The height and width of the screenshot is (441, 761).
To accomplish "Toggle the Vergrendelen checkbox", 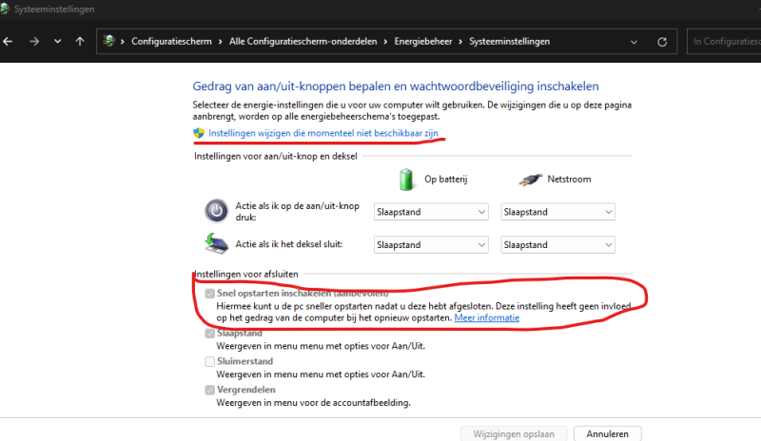I will [209, 391].
